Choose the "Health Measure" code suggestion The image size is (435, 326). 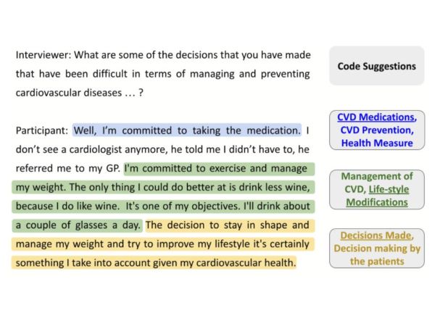(376, 143)
